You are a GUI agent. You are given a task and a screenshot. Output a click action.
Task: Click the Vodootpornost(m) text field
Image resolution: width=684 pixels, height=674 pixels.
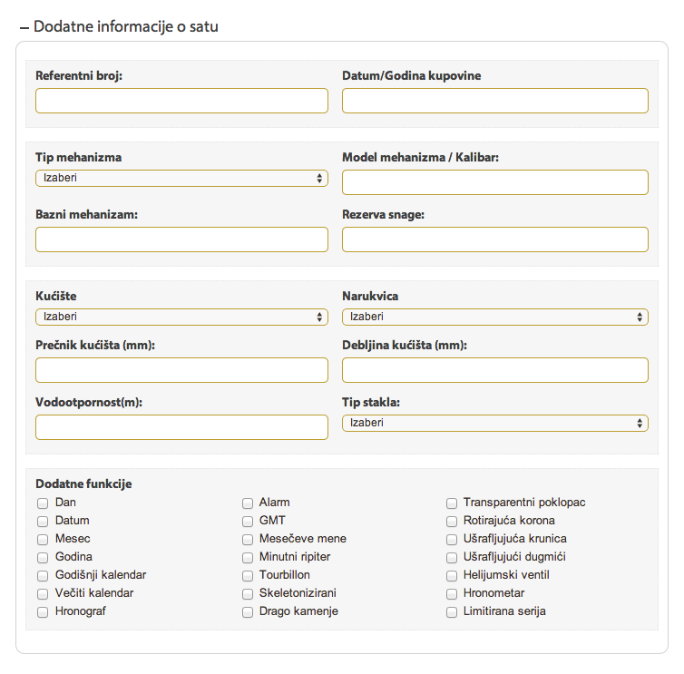click(x=181, y=427)
